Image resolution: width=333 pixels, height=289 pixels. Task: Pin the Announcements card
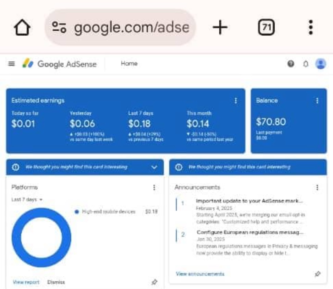click(x=317, y=274)
